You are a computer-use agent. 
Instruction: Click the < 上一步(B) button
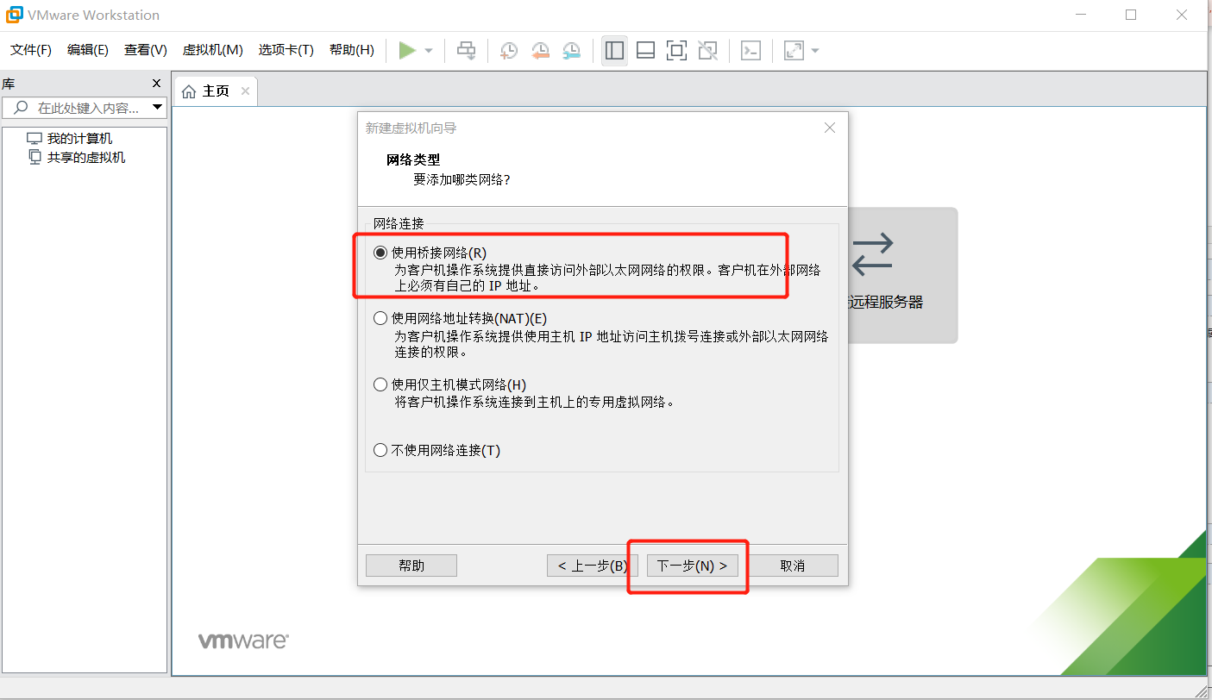point(593,566)
